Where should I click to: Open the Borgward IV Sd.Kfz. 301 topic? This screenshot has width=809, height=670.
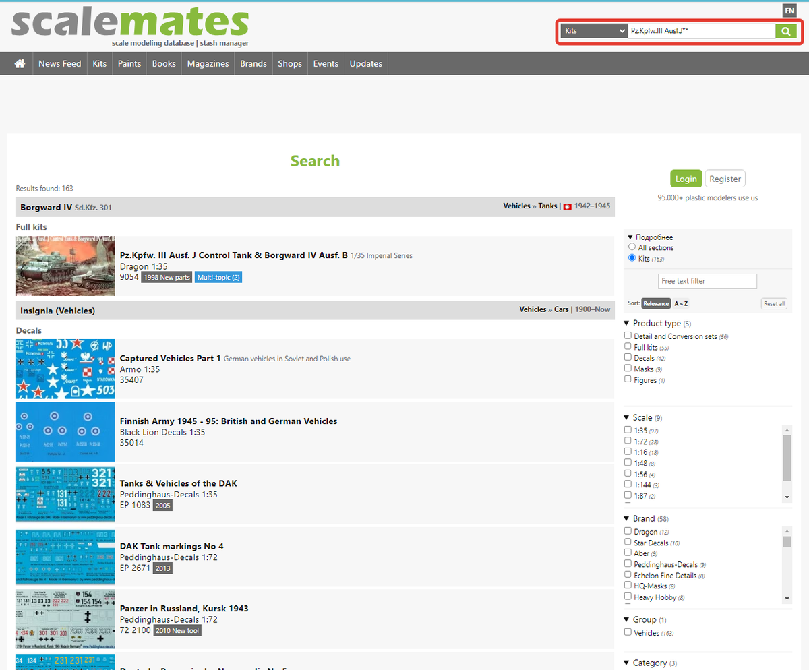tap(66, 207)
